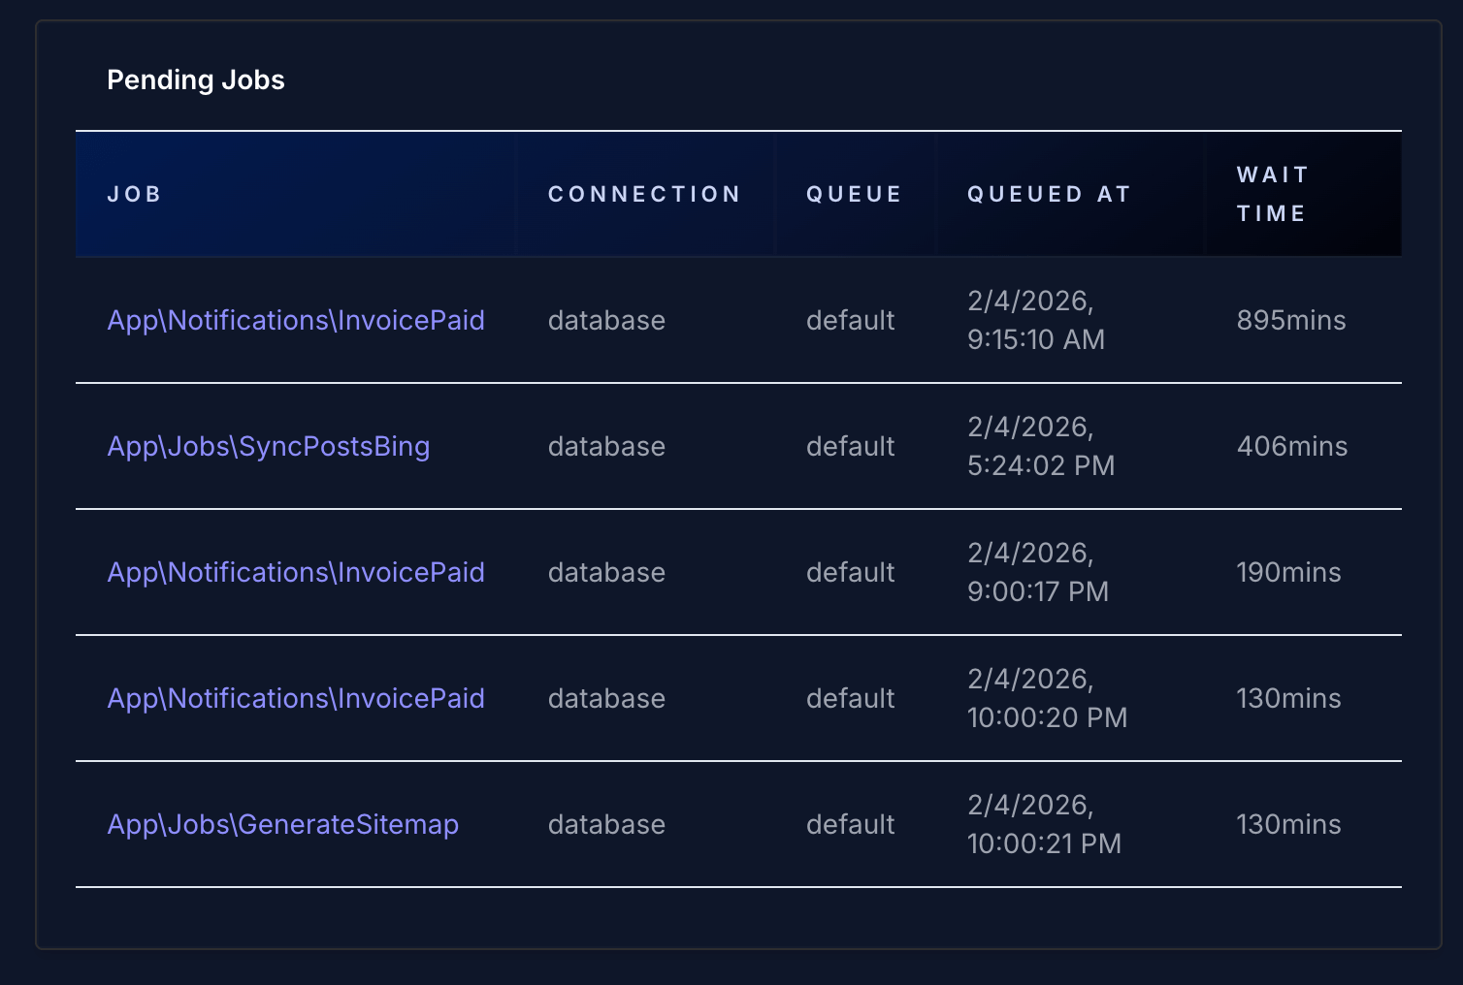
Task: Open the App\Jobs\GenerateSitemap job link
Action: (x=282, y=824)
